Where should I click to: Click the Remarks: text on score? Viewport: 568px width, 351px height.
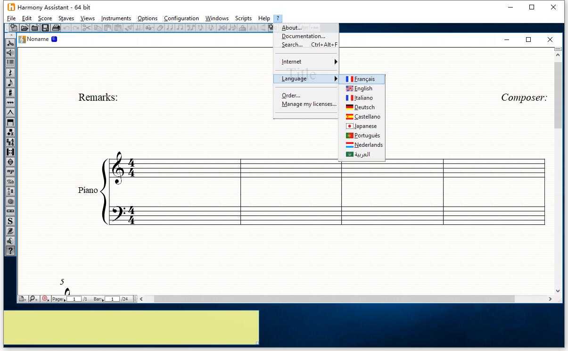click(x=98, y=97)
